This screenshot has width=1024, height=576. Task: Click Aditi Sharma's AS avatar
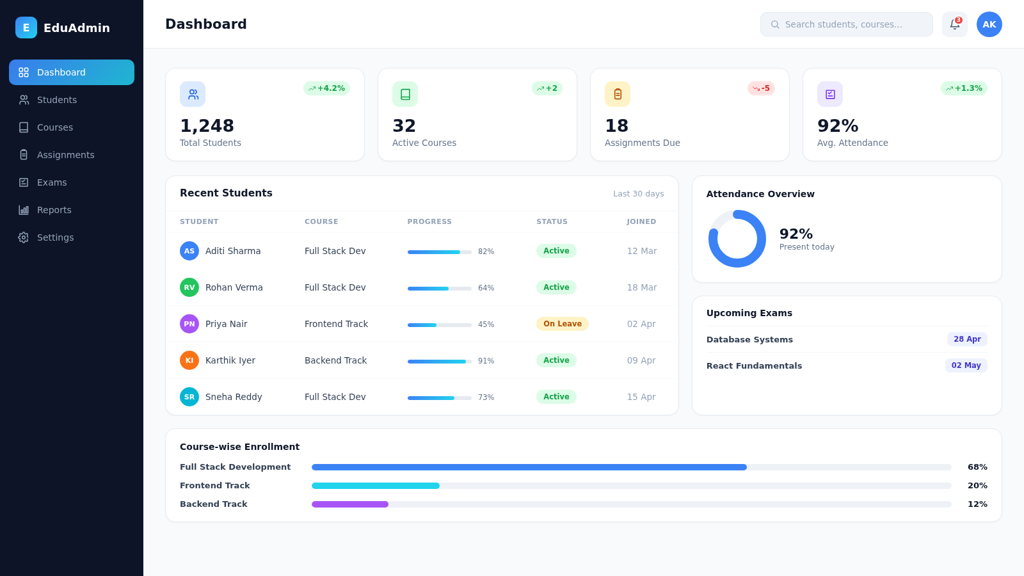[189, 251]
